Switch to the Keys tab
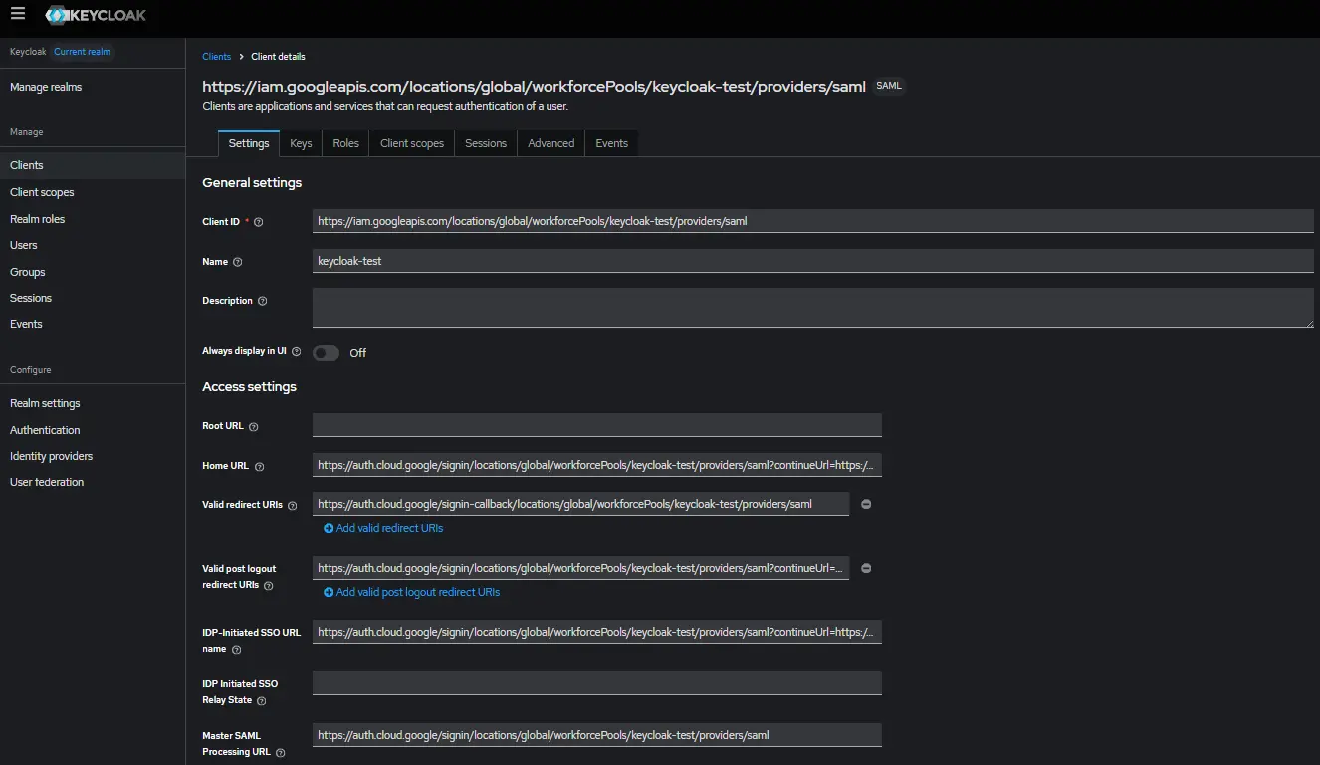The image size is (1320, 765). [x=301, y=143]
